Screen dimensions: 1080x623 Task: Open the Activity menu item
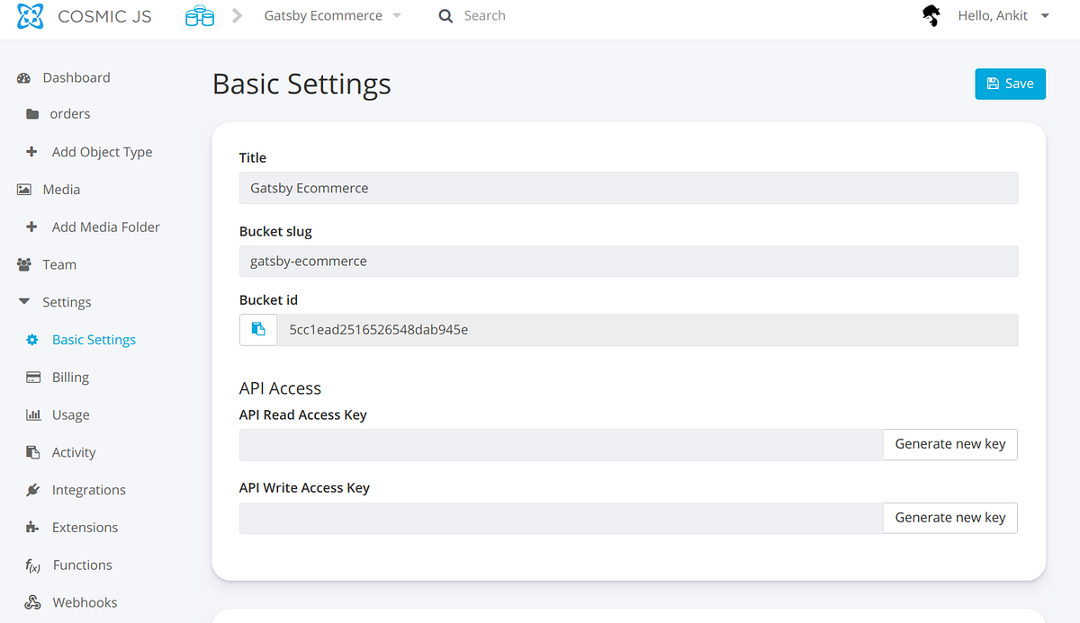coord(73,453)
